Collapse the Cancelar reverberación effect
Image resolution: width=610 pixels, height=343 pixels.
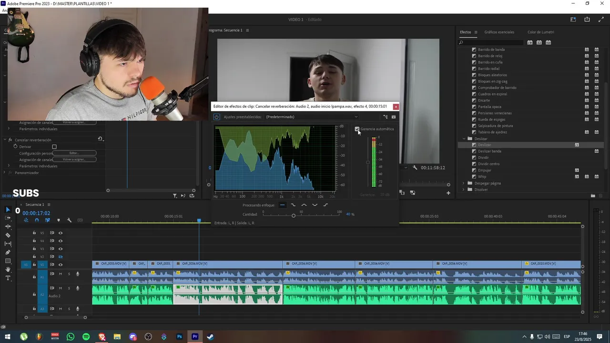click(x=4, y=140)
